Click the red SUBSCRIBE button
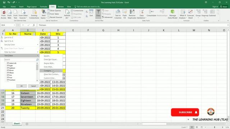Viewport: 230px width, 129px height. tap(185, 112)
